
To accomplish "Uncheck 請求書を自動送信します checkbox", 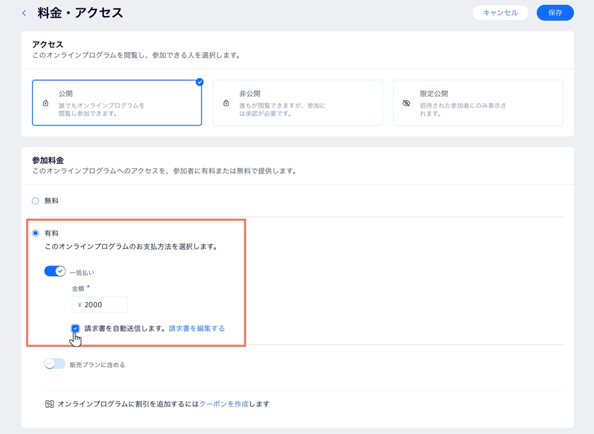I will click(75, 328).
